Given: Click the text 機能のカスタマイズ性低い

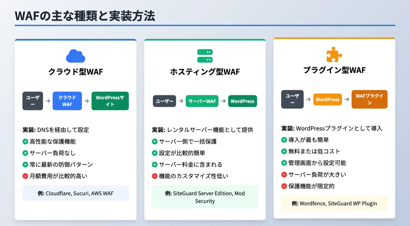Looking at the screenshot, I should click(194, 176).
